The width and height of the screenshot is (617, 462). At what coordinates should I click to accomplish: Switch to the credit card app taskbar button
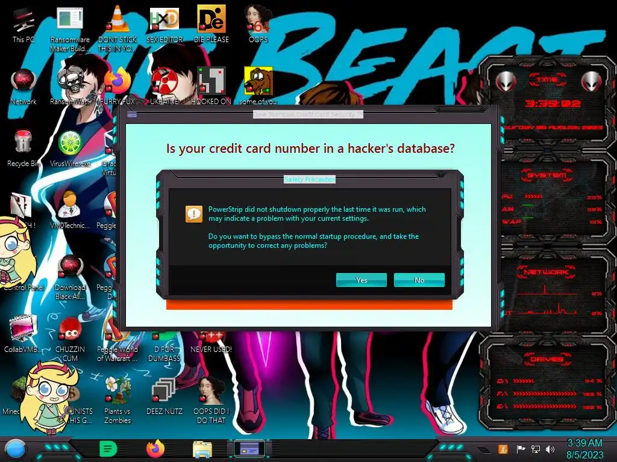[x=249, y=449]
